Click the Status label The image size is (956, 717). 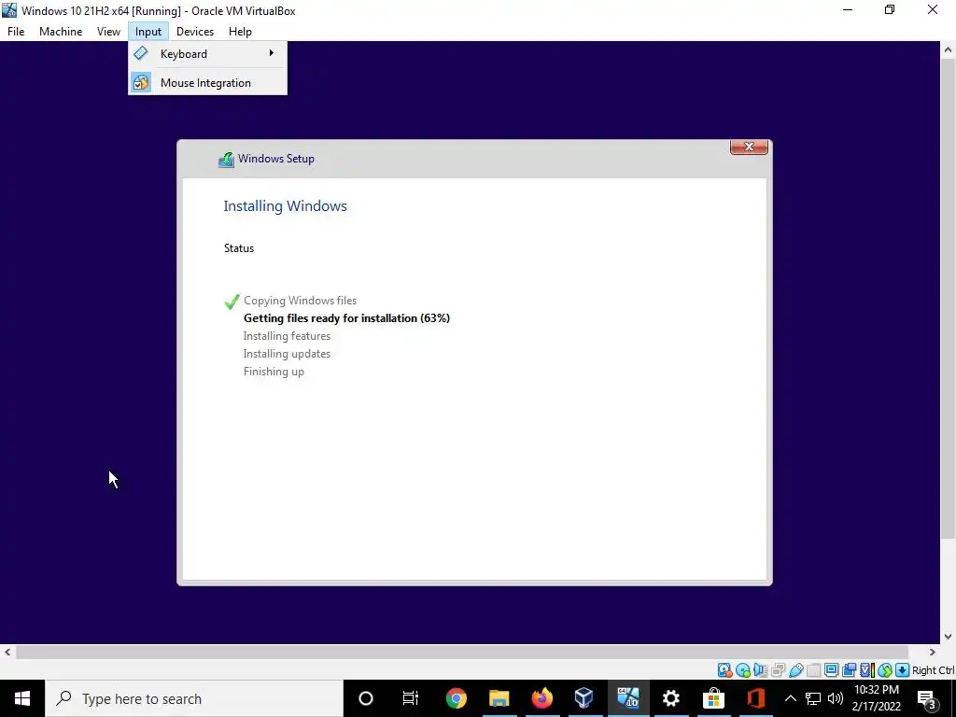point(238,248)
